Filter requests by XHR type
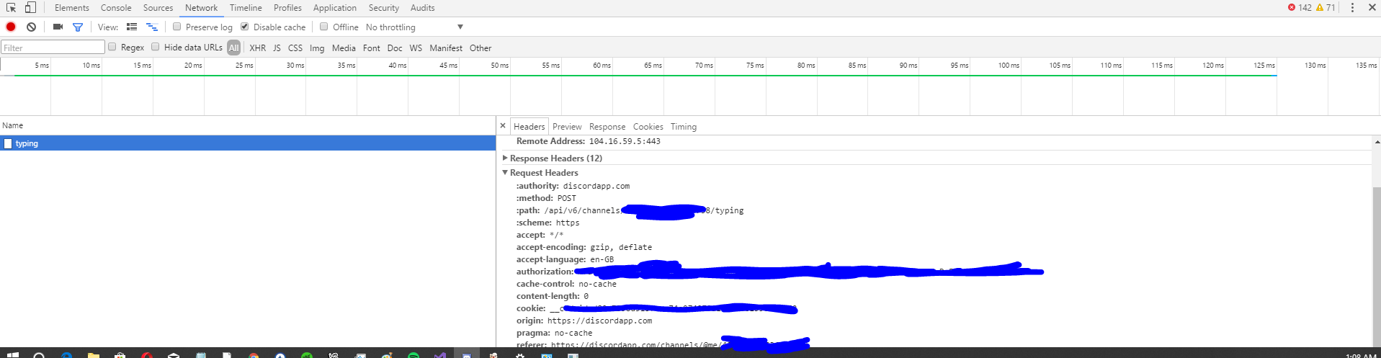The height and width of the screenshot is (358, 1381). [x=257, y=48]
